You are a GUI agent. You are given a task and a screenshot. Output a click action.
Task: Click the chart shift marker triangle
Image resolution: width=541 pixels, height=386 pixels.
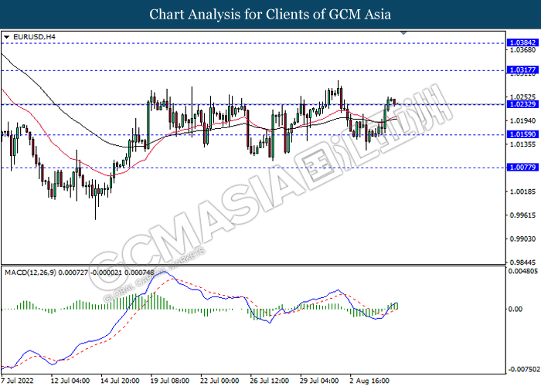[x=403, y=33]
